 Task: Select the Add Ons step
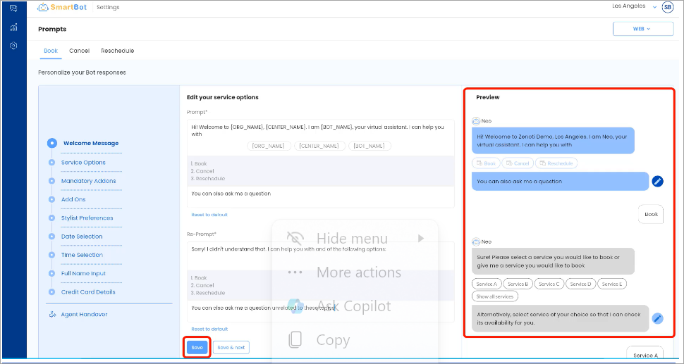click(73, 199)
